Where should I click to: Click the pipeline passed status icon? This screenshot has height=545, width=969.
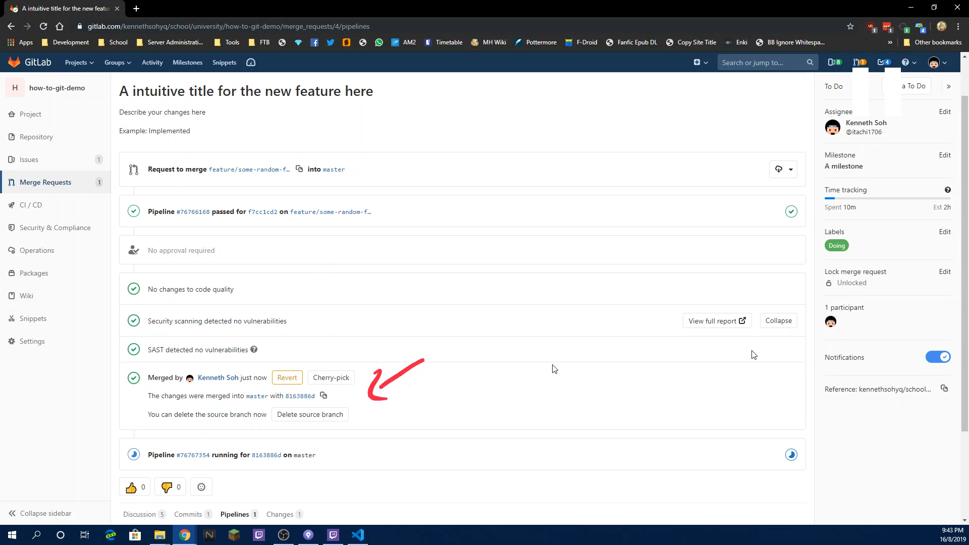pyautogui.click(x=132, y=211)
